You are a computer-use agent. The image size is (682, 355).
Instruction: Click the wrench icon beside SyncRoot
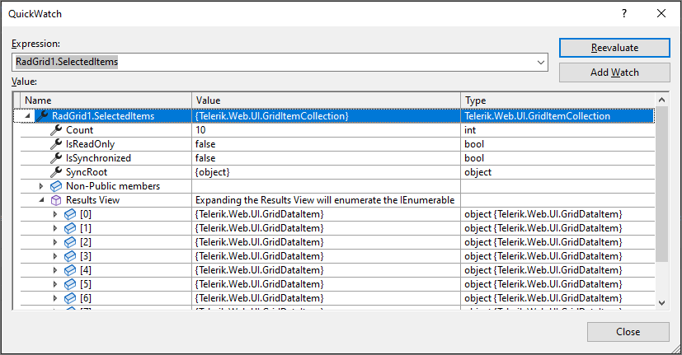(x=56, y=172)
